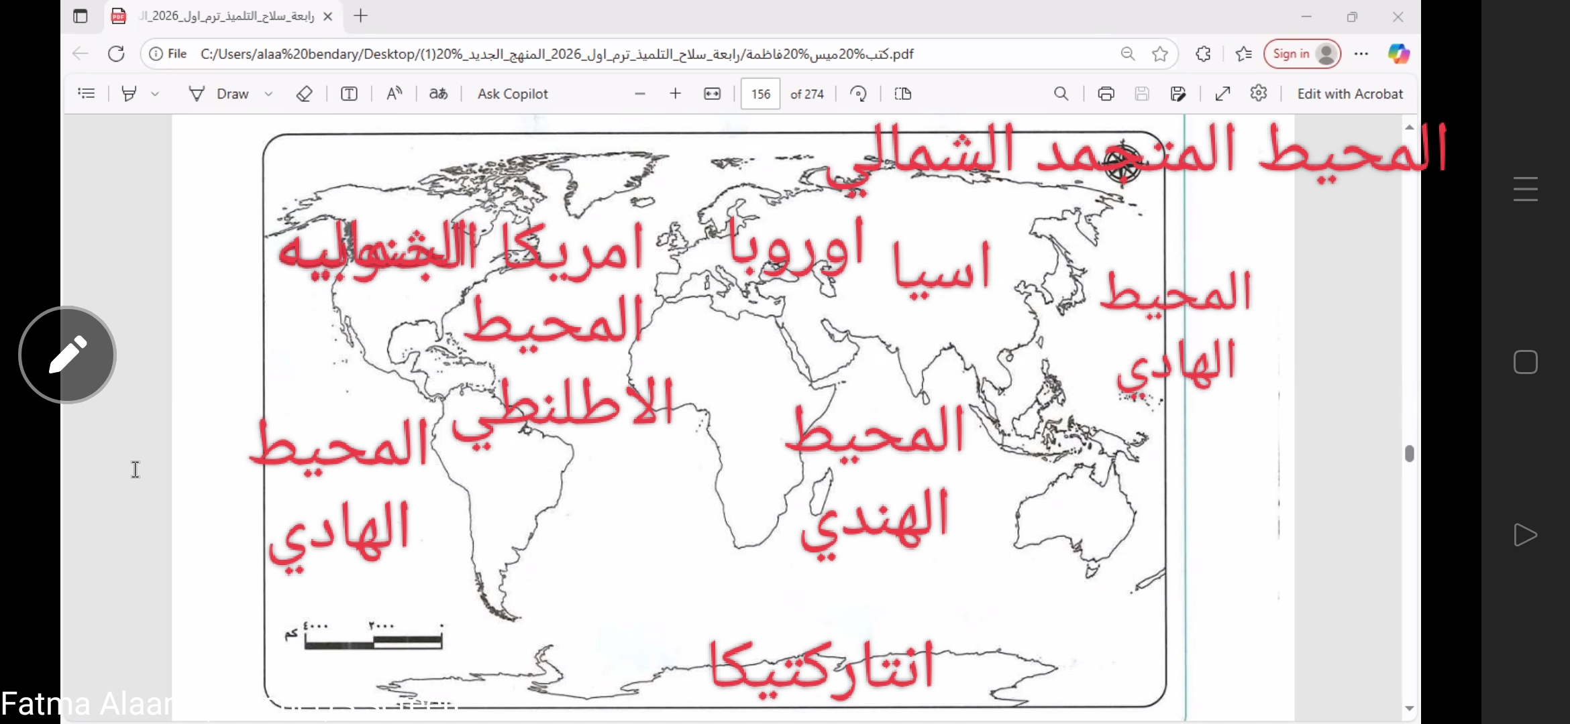Start Read aloud
The height and width of the screenshot is (724, 1570).
pos(395,94)
